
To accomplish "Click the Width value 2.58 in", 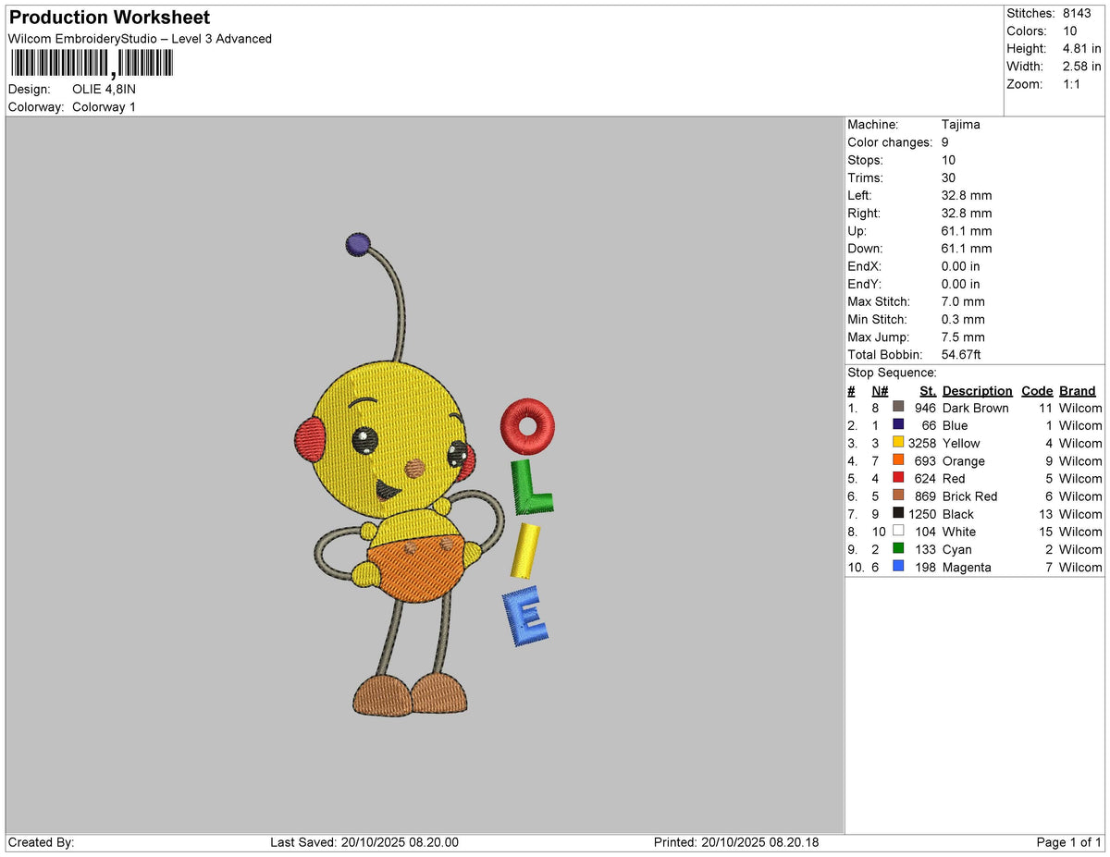I will click(1084, 66).
